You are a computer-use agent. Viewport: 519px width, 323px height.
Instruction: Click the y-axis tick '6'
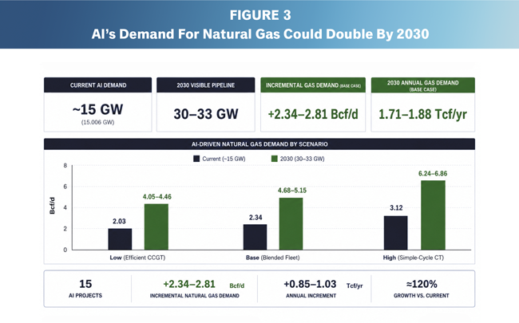(x=65, y=187)
